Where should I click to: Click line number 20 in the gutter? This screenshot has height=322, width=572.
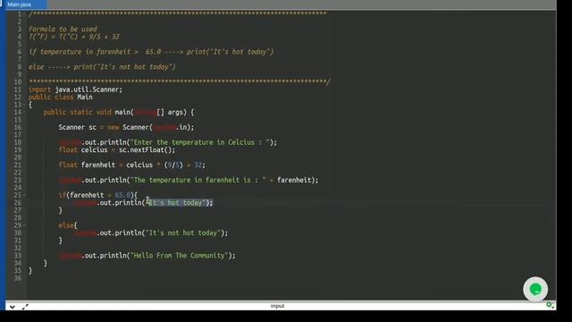pyautogui.click(x=18, y=157)
